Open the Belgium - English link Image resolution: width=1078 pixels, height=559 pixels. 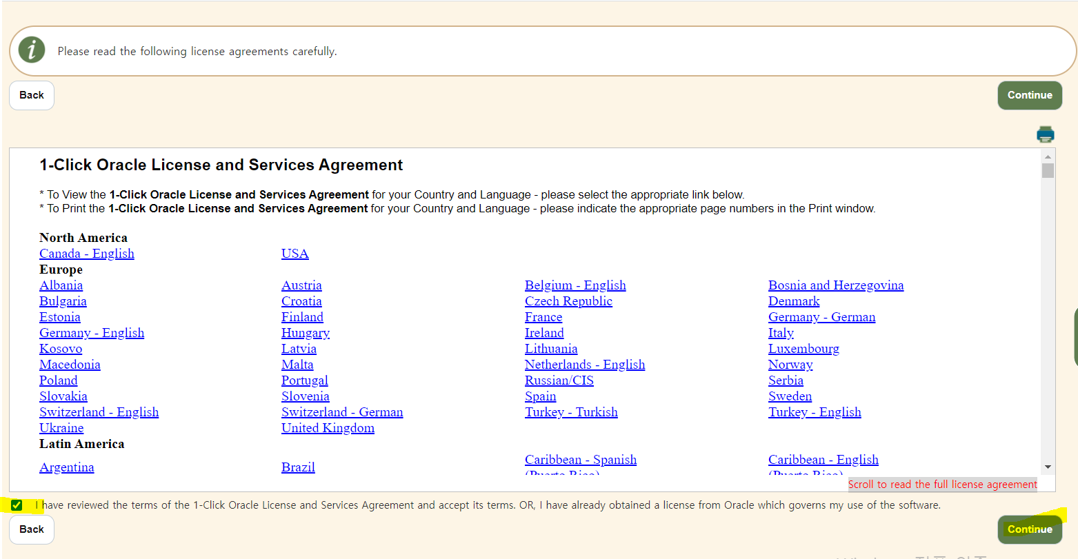(x=575, y=285)
